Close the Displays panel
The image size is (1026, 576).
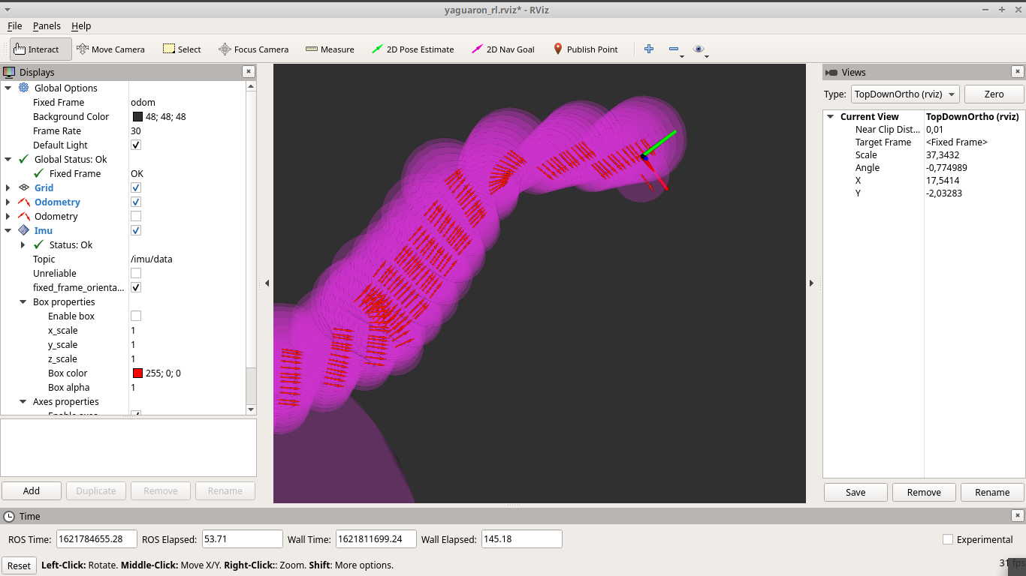pyautogui.click(x=248, y=71)
